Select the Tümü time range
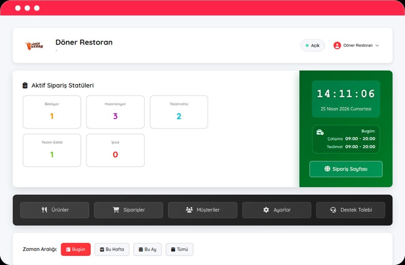 (x=180, y=249)
